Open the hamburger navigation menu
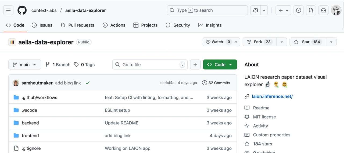The width and height of the screenshot is (344, 153). pos(8,10)
